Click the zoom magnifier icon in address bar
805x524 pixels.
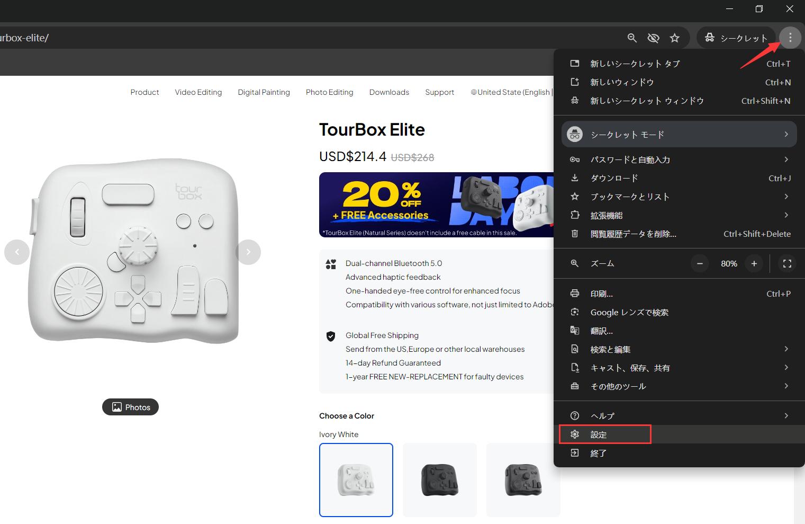[x=632, y=38]
